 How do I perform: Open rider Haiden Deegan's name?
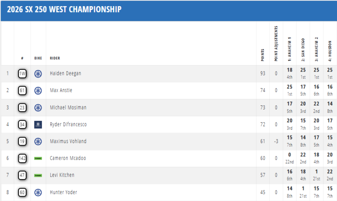click(65, 74)
